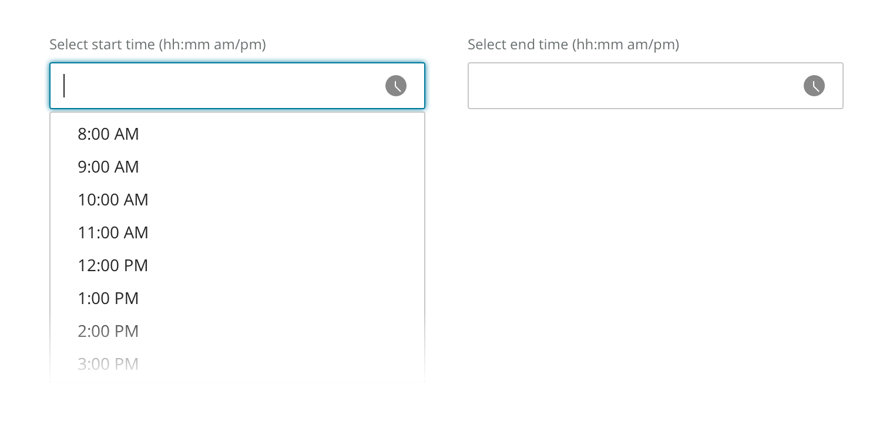Viewport: 893px width, 432px height.
Task: Click the start time clock icon
Action: pyautogui.click(x=396, y=86)
